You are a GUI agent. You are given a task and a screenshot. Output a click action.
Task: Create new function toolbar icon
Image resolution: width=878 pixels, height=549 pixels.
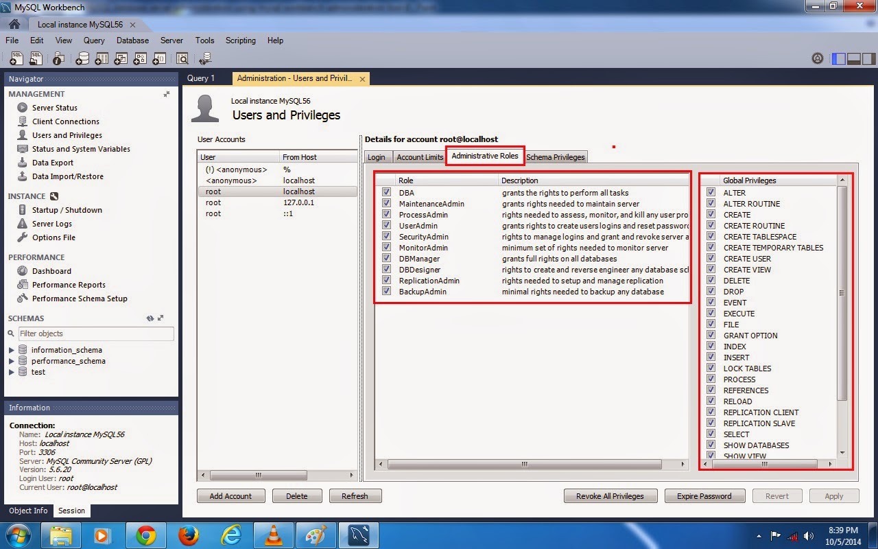158,58
